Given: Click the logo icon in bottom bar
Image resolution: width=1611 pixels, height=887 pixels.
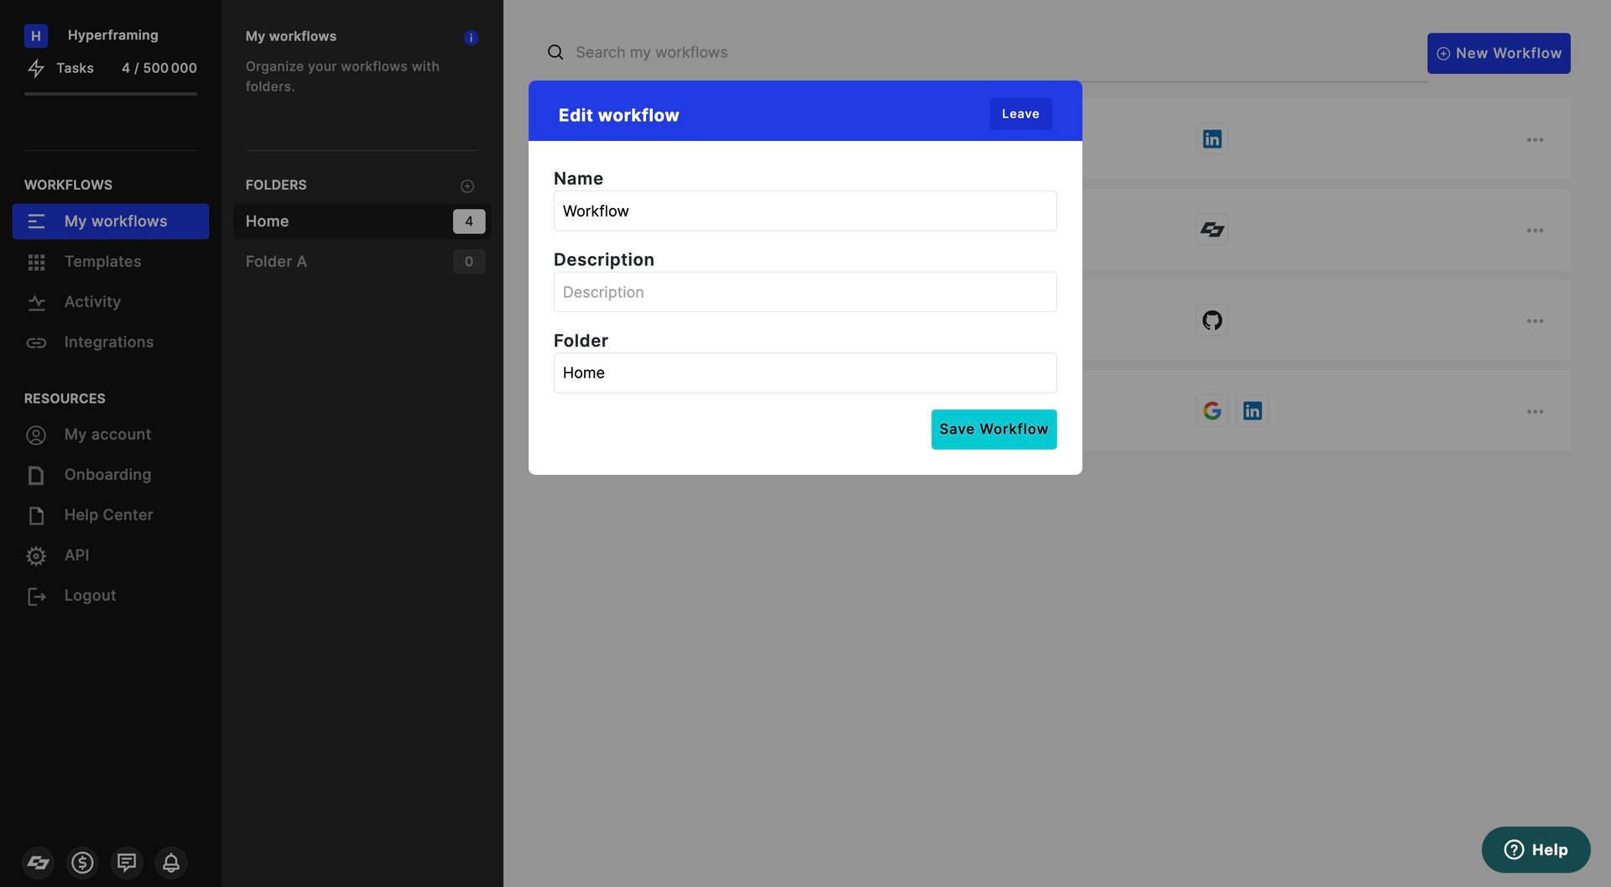Looking at the screenshot, I should point(38,862).
